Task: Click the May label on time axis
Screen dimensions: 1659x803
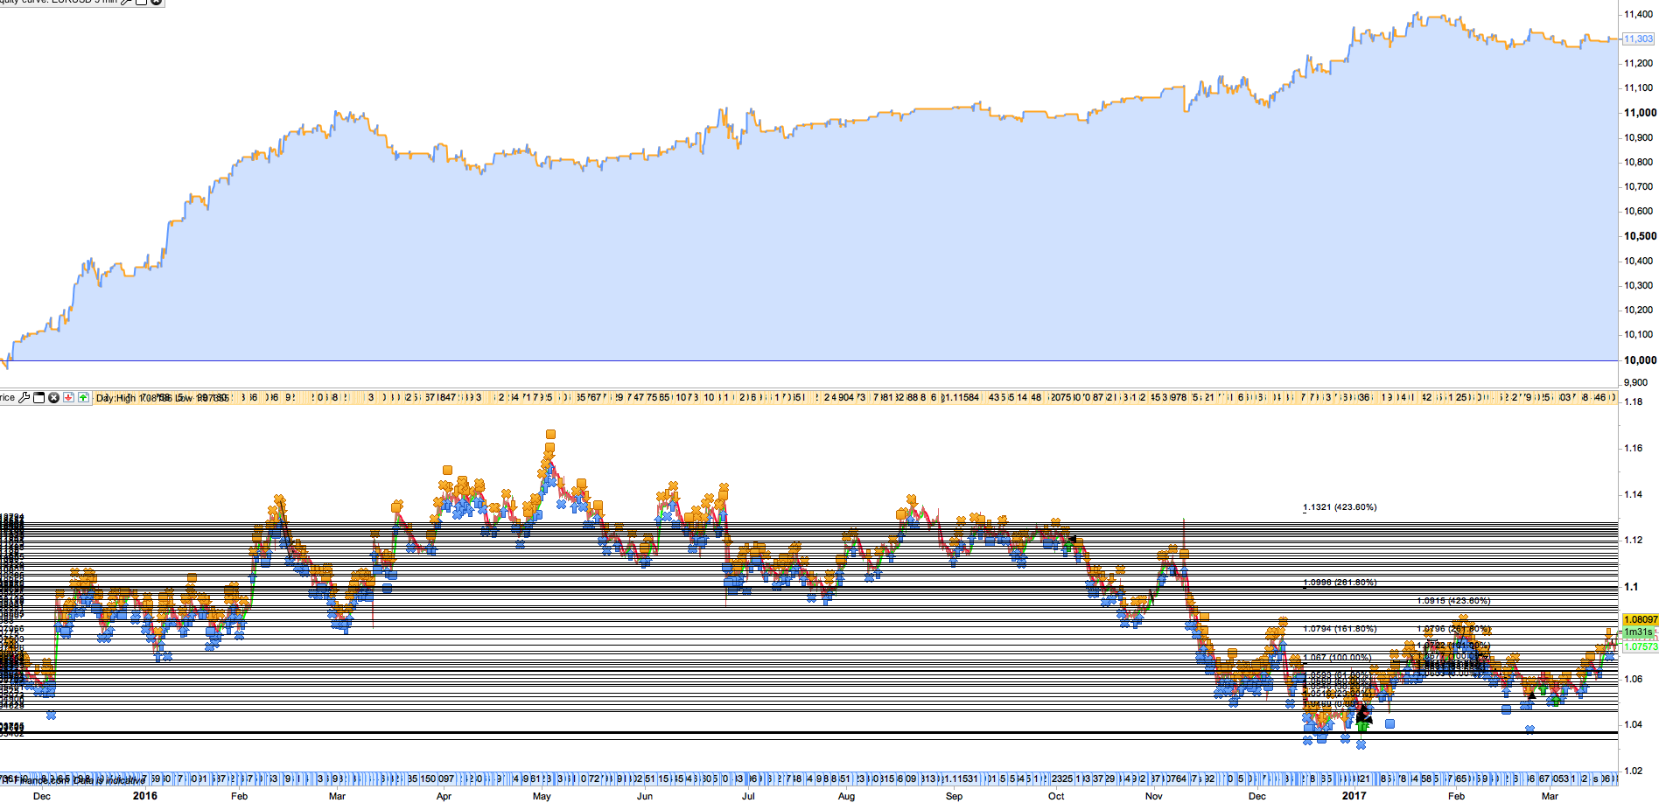Action: point(542,796)
